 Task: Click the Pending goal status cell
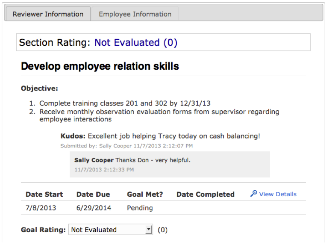[140, 208]
